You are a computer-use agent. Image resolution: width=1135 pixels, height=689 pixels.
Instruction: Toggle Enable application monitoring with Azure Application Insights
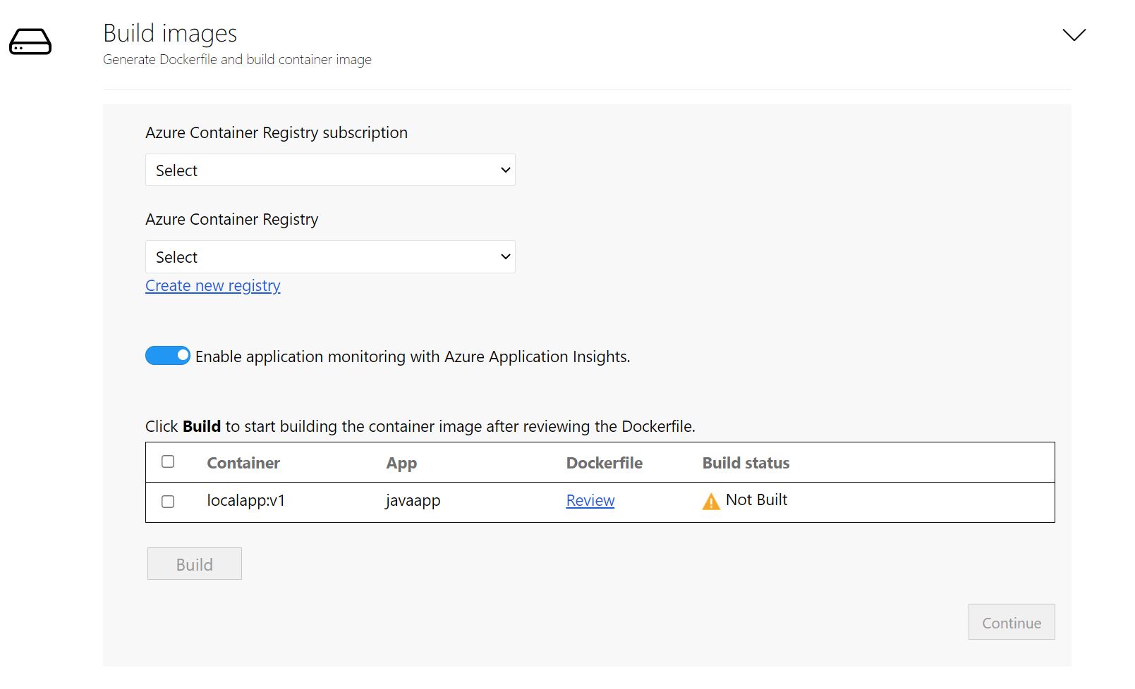click(167, 356)
